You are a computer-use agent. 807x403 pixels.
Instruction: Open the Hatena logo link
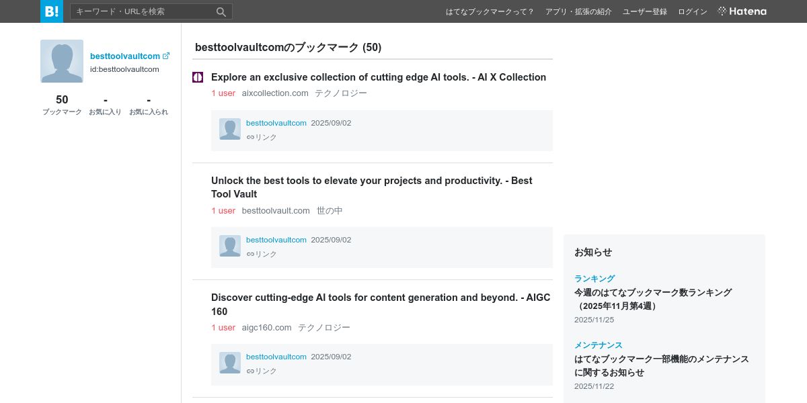pos(742,11)
